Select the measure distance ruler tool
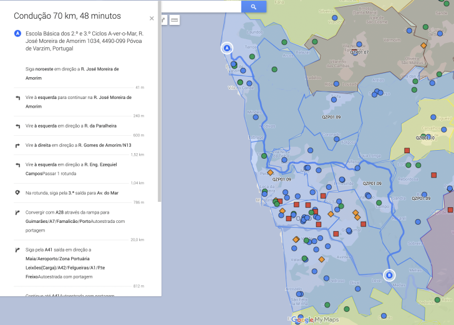454x325 pixels. [x=175, y=21]
